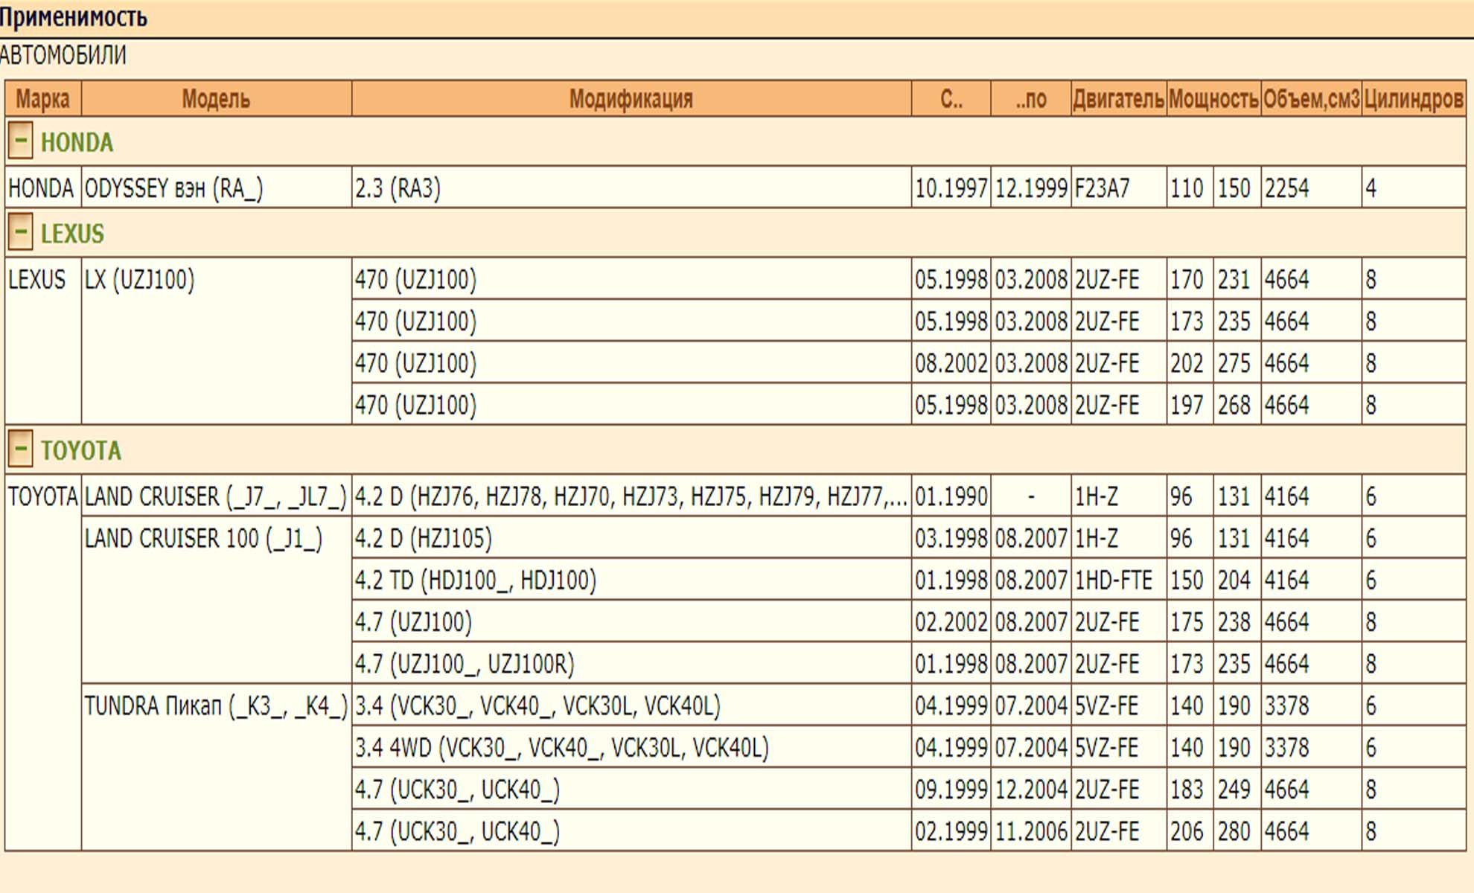This screenshot has height=893, width=1474.
Task: Select the ODYSSEY вэн (RA_) model cell
Action: click(x=173, y=188)
